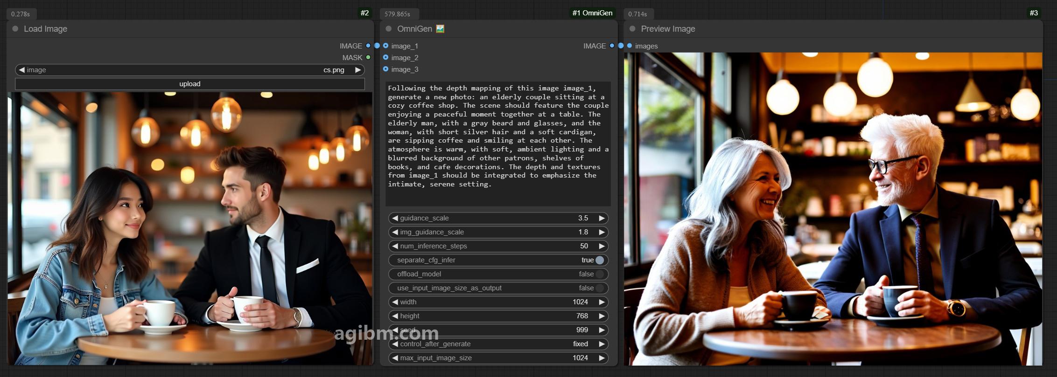Screen dimensions: 1057x377
Task: Increase guidance_scale with right arrow
Action: tap(602, 218)
